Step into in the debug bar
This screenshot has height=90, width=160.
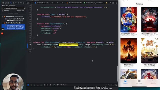coord(38,85)
